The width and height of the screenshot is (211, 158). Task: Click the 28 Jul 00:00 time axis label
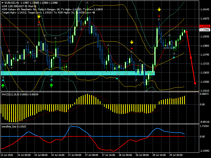pyautogui.click(x=125, y=155)
